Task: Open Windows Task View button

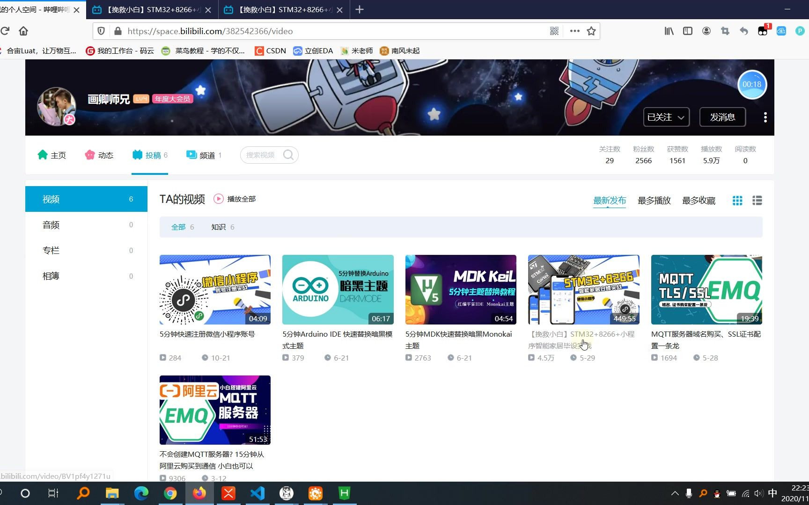Action: pyautogui.click(x=53, y=493)
